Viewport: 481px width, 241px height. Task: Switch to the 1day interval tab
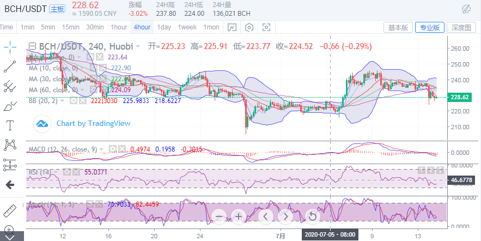click(x=164, y=27)
